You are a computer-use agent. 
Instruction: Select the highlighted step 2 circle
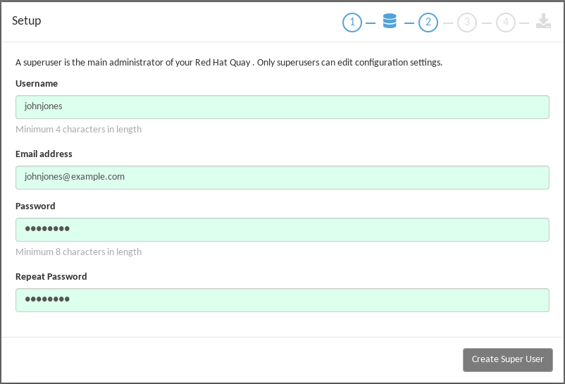coord(428,23)
